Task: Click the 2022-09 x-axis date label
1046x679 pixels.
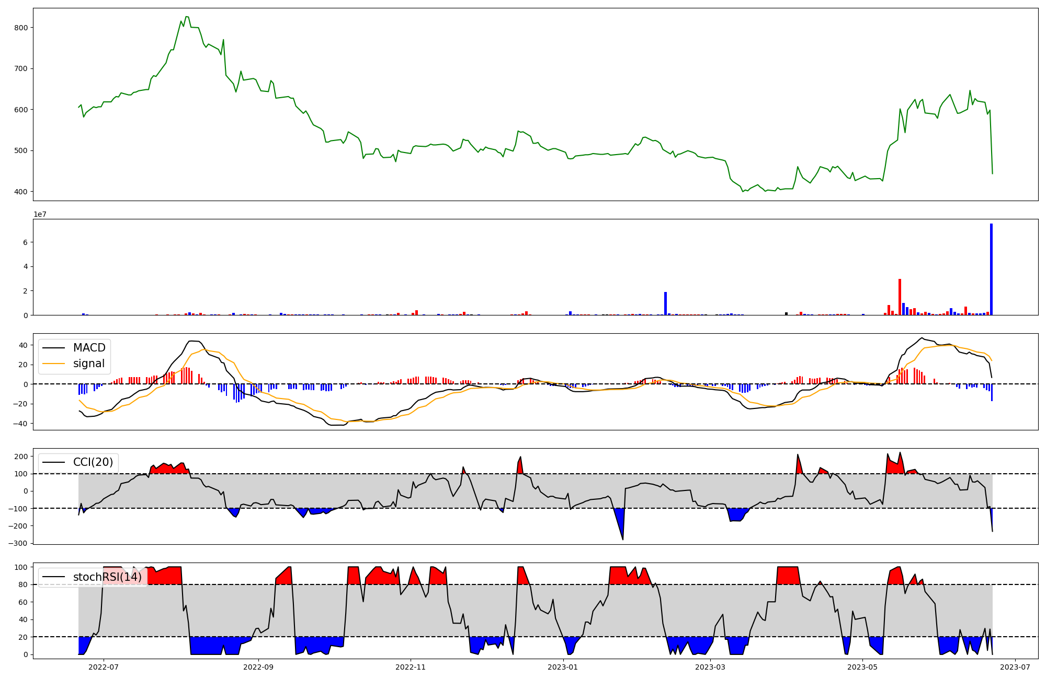Action: pyautogui.click(x=258, y=667)
